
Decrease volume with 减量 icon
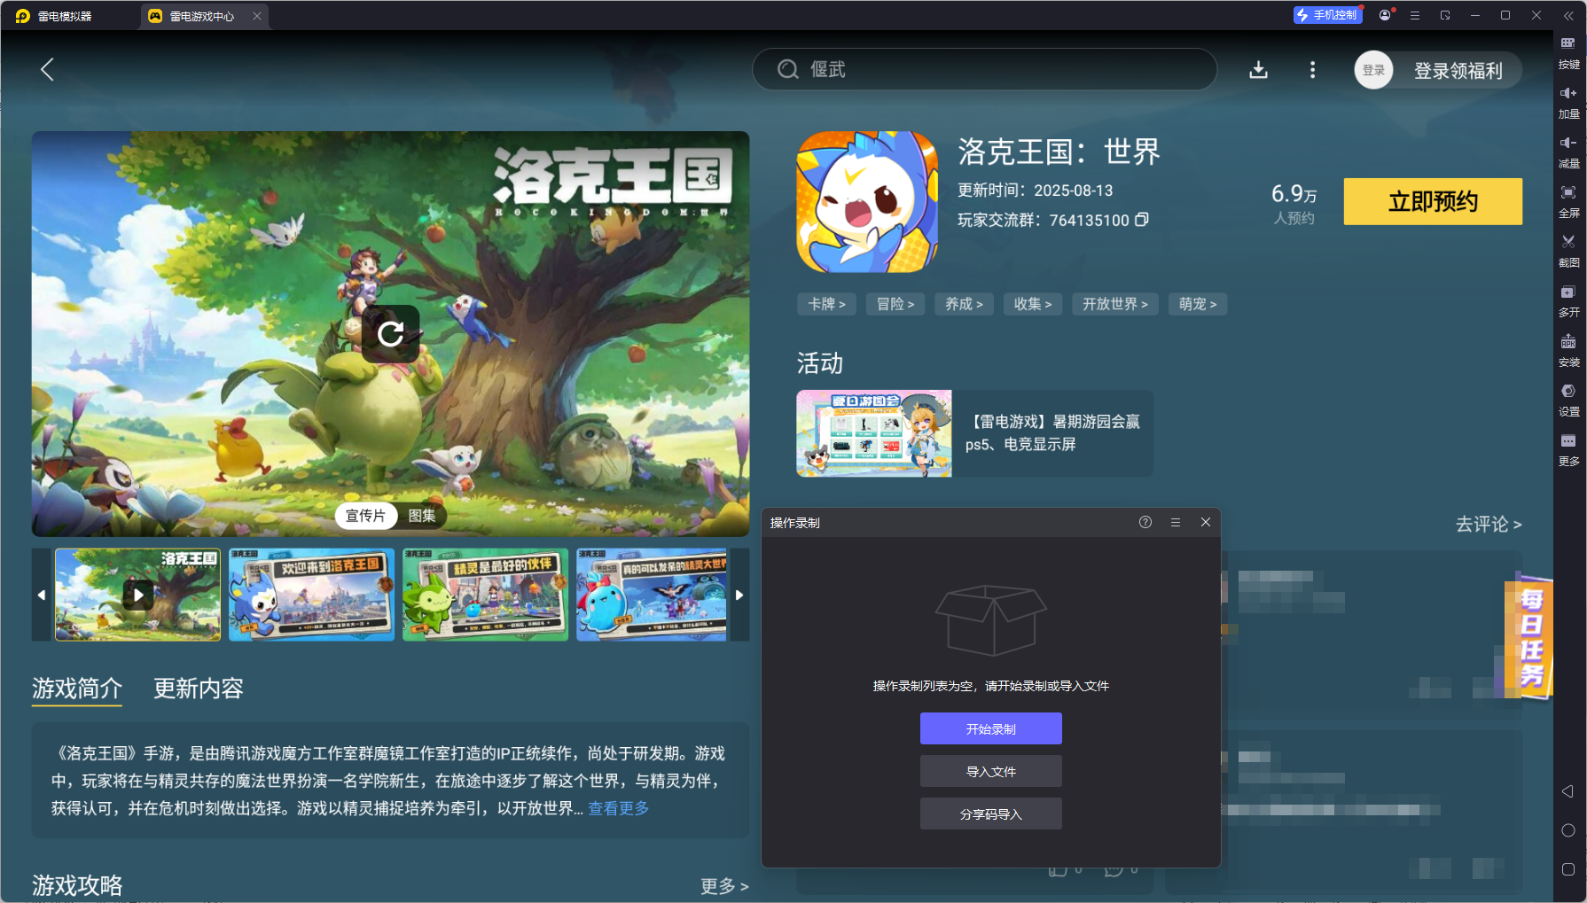[x=1568, y=152]
